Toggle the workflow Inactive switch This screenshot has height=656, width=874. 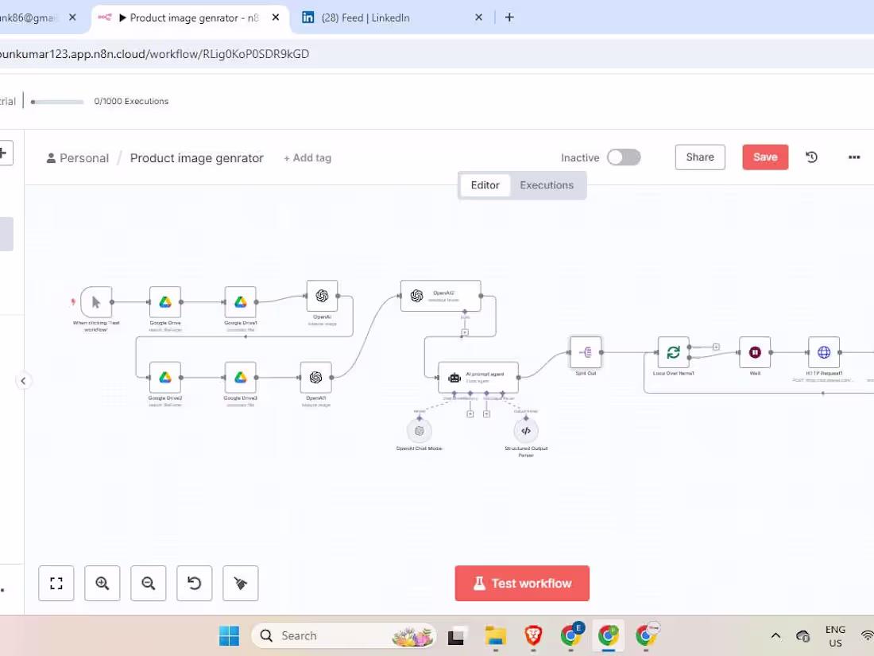coord(624,157)
